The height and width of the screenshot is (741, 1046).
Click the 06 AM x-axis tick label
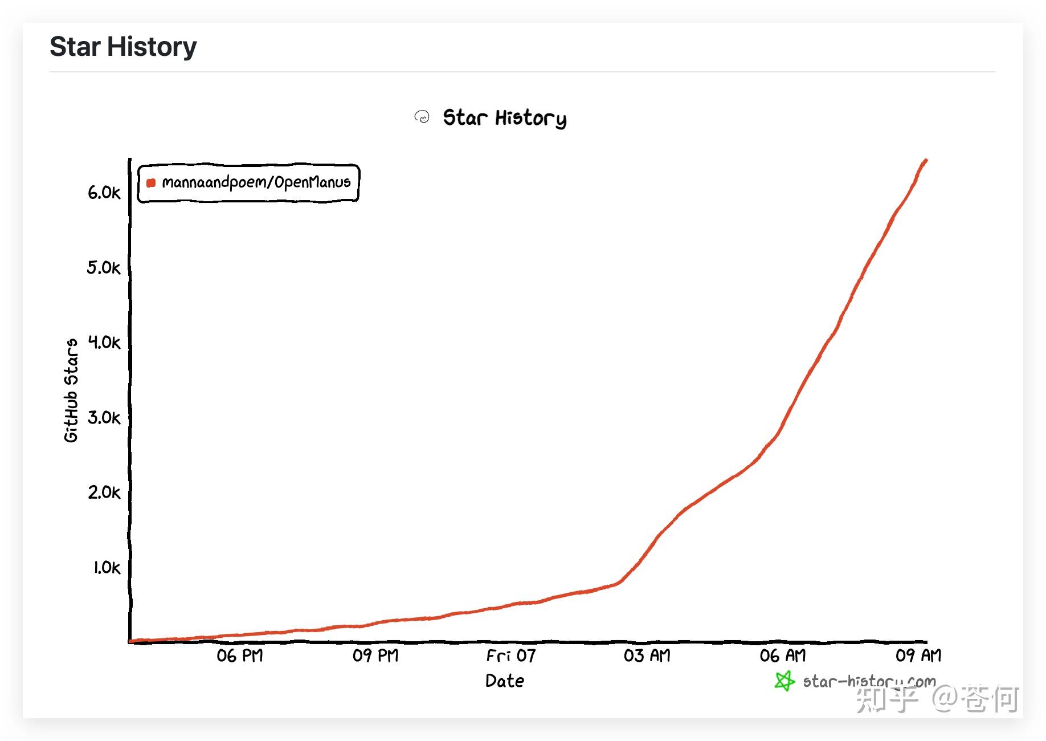click(x=783, y=656)
